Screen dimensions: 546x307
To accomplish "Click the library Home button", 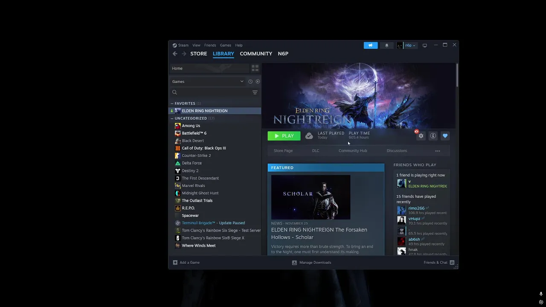I will click(209, 68).
